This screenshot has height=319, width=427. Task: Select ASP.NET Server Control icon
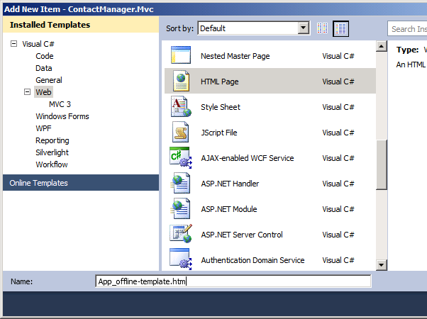tap(181, 235)
